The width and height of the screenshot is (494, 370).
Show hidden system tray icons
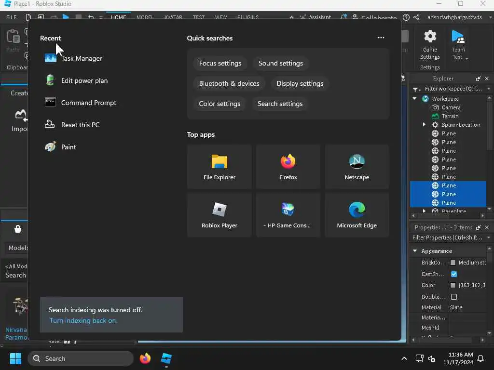[x=404, y=358]
